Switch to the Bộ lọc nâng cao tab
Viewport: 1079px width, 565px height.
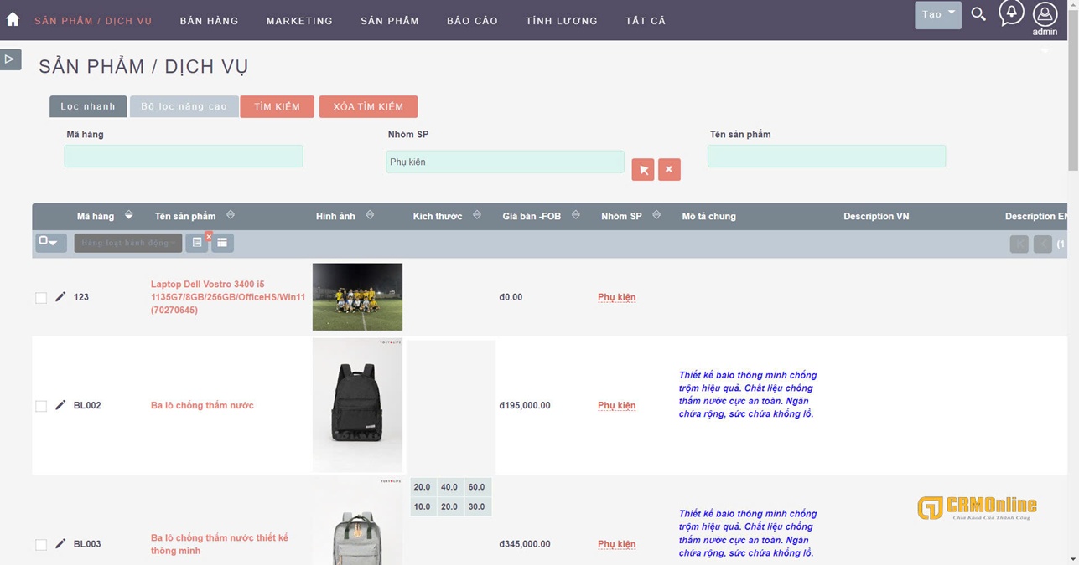184,106
